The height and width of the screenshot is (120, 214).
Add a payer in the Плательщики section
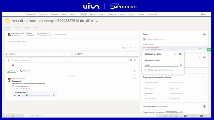coord(204,106)
